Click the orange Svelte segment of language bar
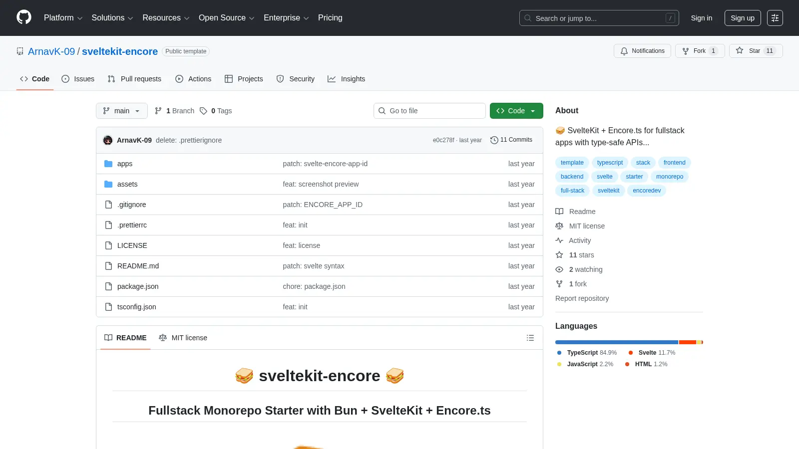 [688, 342]
